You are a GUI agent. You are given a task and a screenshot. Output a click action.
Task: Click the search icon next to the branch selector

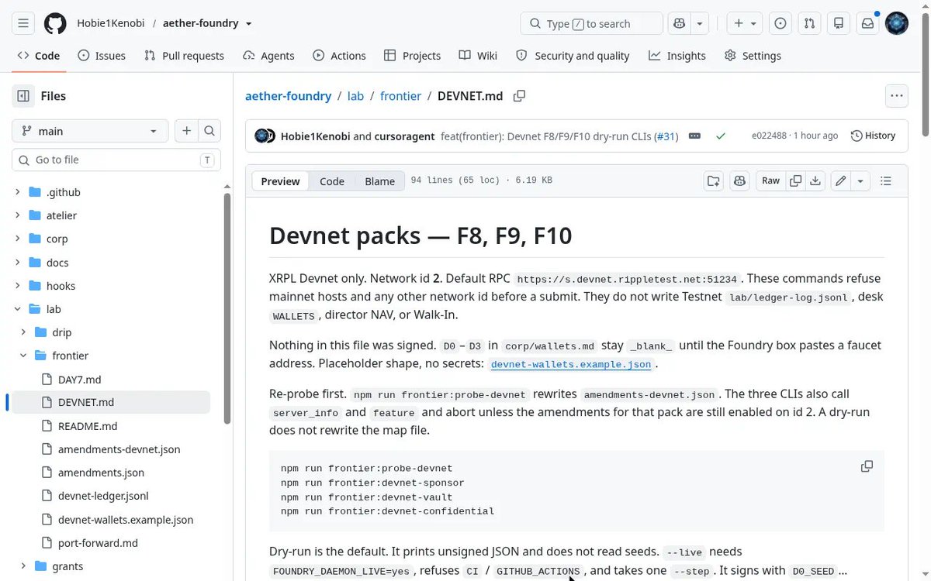pos(209,131)
